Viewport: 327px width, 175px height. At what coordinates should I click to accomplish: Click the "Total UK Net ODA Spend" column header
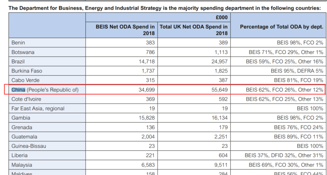coord(193,30)
